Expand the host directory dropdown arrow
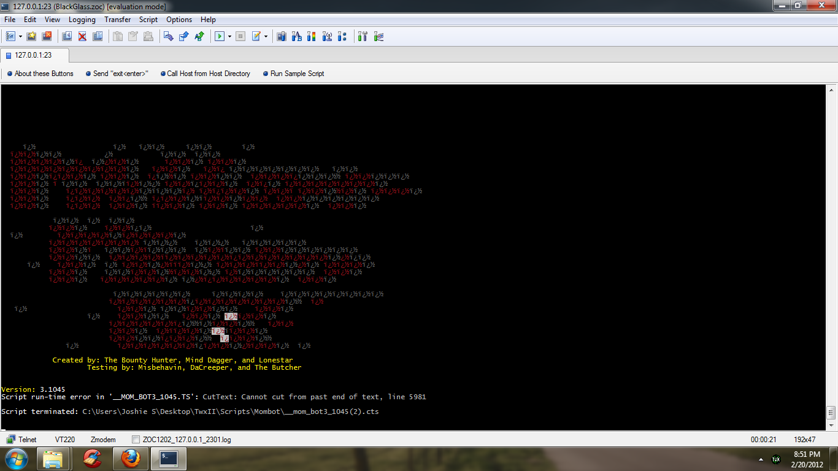This screenshot has width=838, height=471. click(x=20, y=37)
